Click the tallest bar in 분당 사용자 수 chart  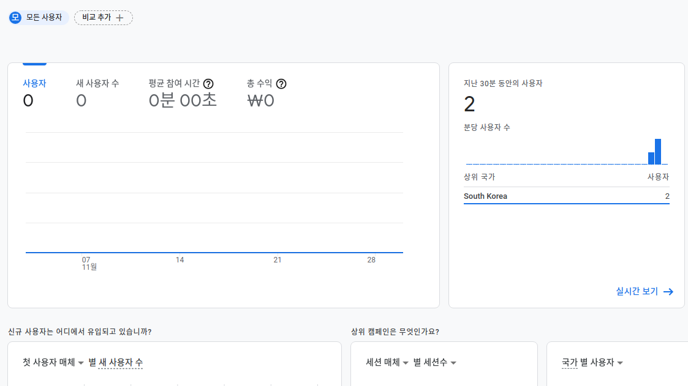click(x=658, y=152)
